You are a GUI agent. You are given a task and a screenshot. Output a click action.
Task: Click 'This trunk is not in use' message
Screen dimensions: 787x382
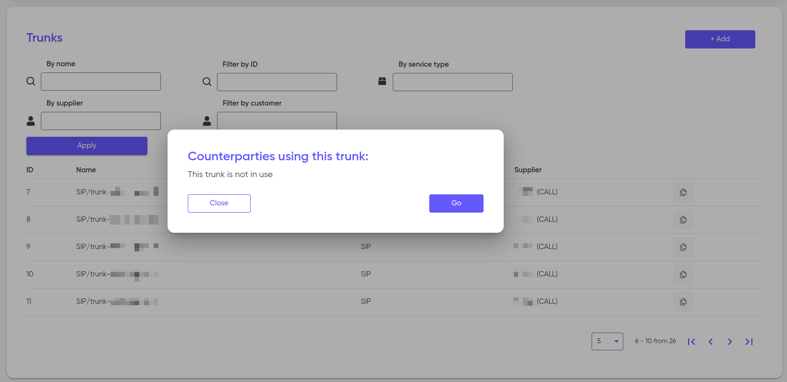click(230, 174)
